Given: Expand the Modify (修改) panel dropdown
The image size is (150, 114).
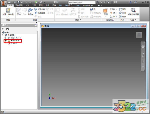Looking at the screenshot, I should (x=80, y=20).
